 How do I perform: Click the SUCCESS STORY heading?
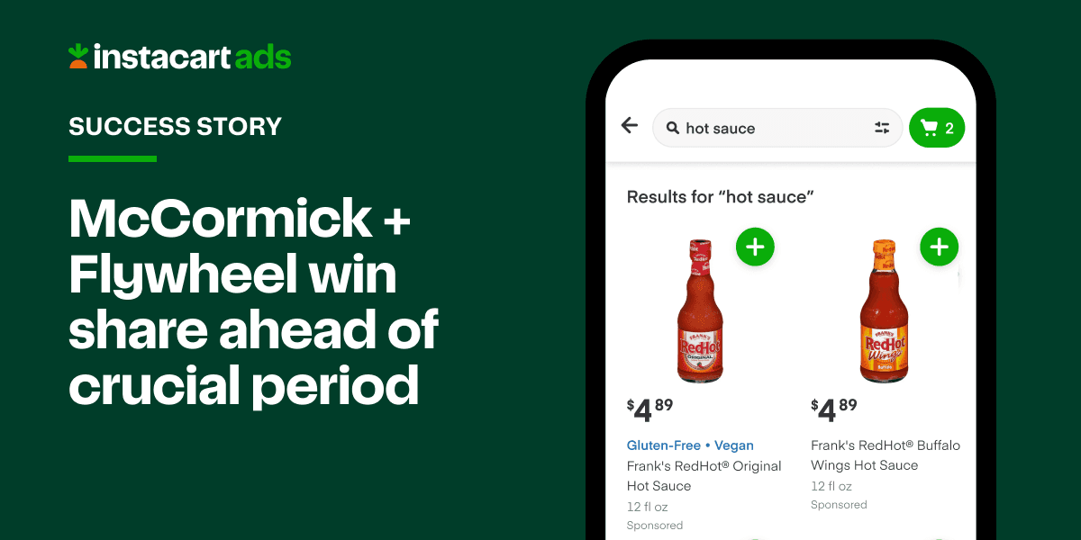176,126
